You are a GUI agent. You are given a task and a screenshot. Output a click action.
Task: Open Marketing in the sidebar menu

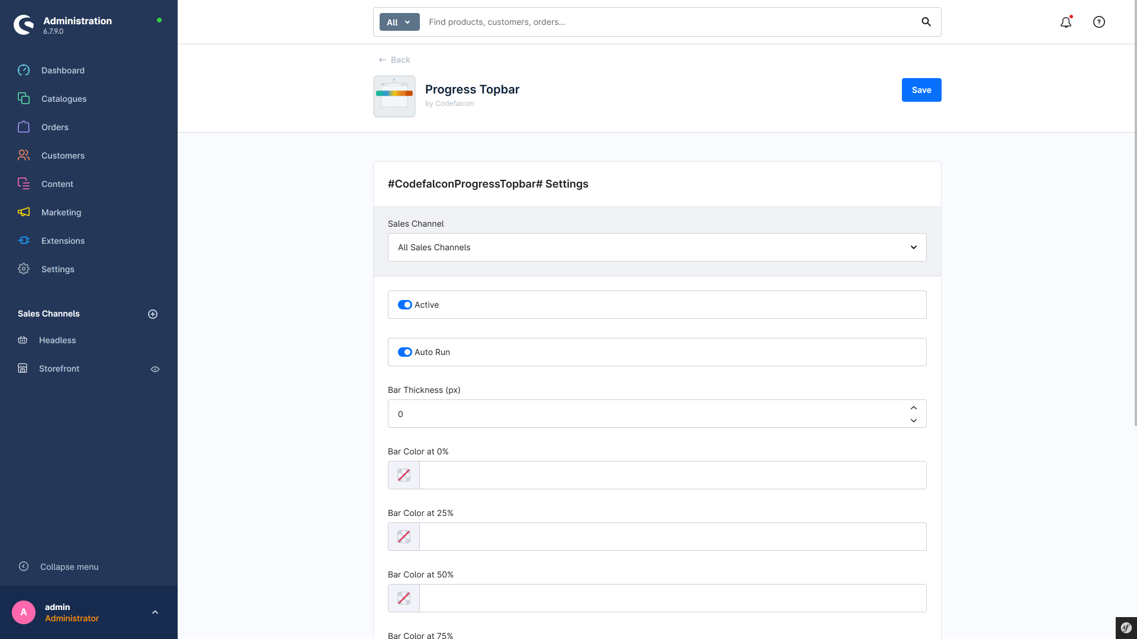61,212
